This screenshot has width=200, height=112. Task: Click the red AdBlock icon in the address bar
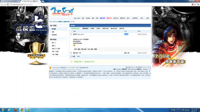tap(192, 4)
